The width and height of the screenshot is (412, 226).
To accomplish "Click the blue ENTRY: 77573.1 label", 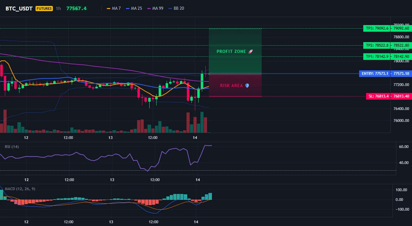I will coord(375,73).
